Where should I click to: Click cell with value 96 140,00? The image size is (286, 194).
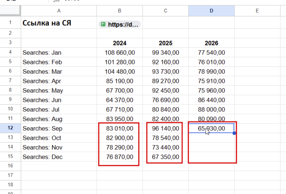click(166, 128)
